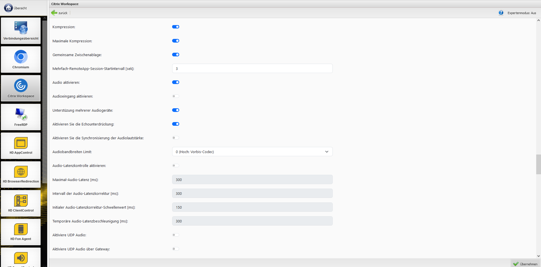Click the main panel scroll-up arrow
Viewport: 541px width, 267px height.
coord(538,20)
